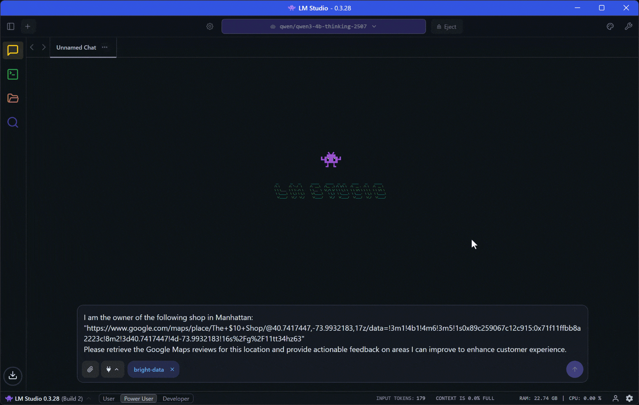This screenshot has height=405, width=639.
Task: Switch to Developer mode
Action: click(176, 398)
